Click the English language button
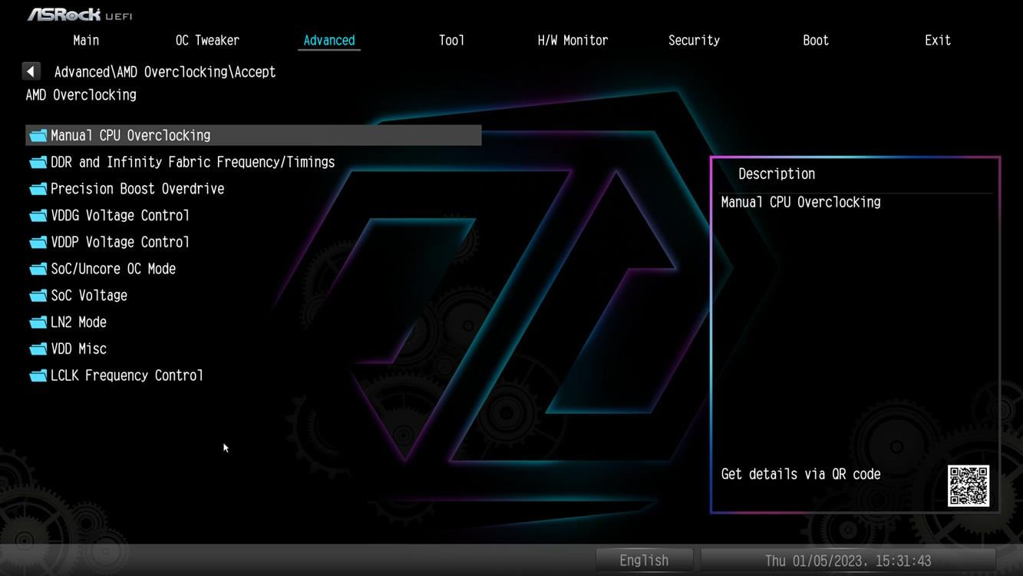This screenshot has width=1023, height=576. click(x=644, y=561)
